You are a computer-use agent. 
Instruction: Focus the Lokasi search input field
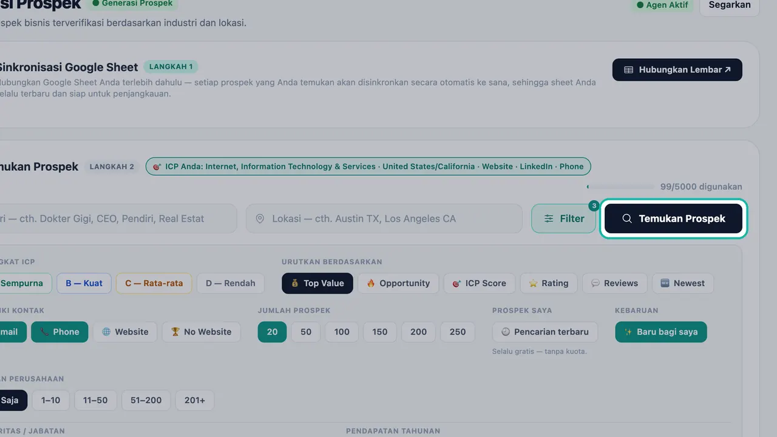coord(384,219)
